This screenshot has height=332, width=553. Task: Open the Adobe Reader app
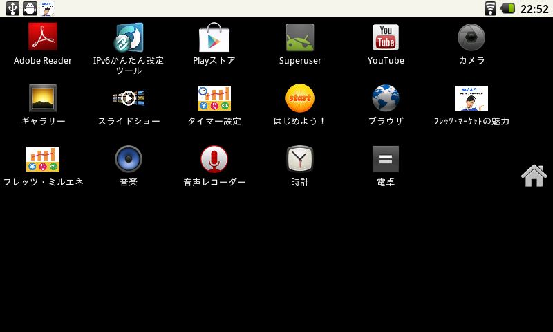click(43, 37)
